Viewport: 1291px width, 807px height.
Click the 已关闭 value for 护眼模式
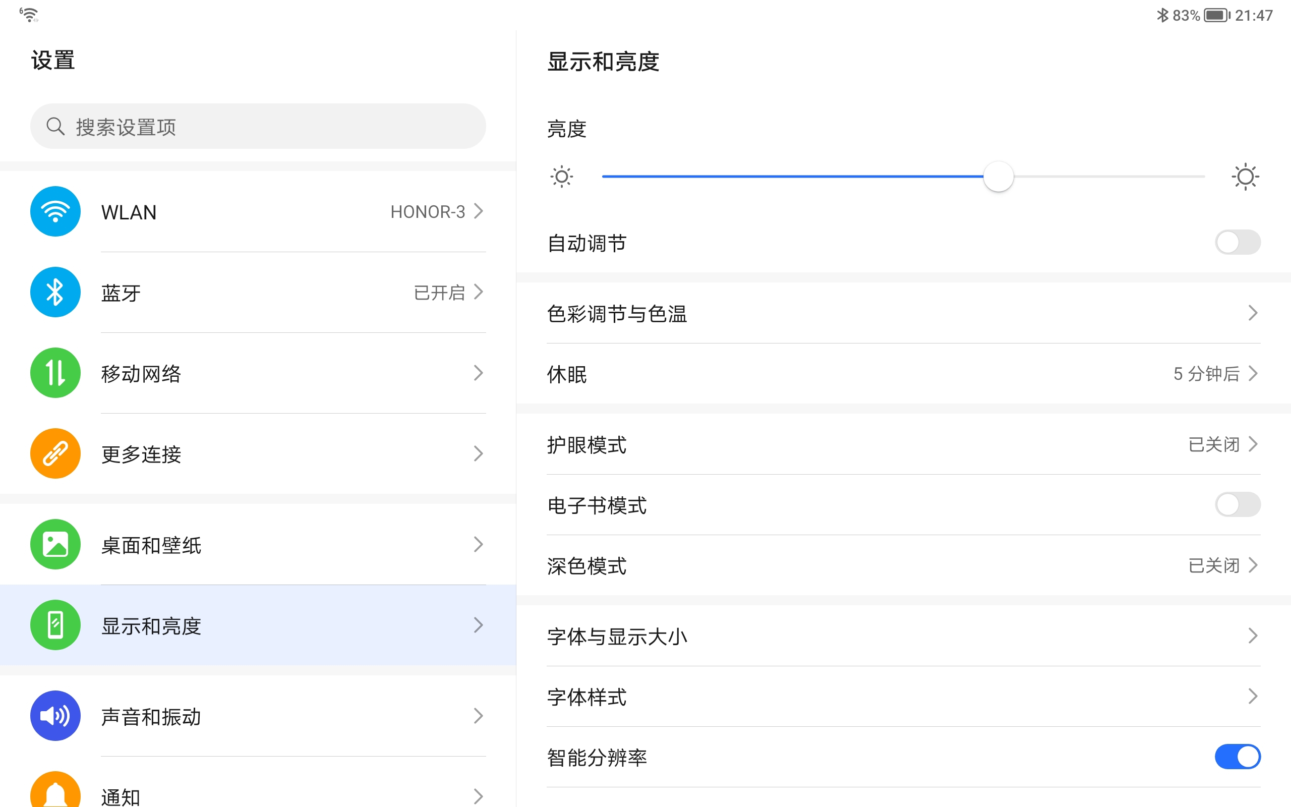(x=1214, y=444)
